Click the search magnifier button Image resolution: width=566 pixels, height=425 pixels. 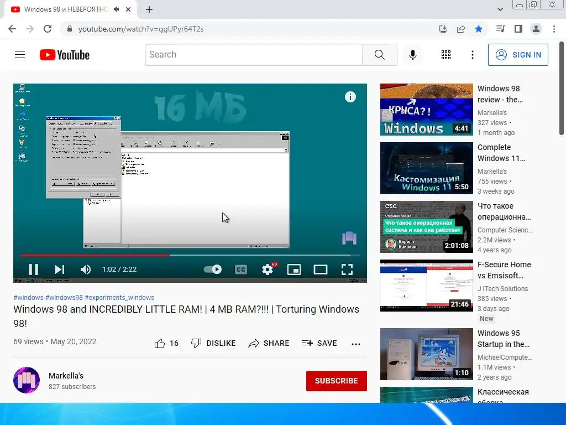pos(379,55)
